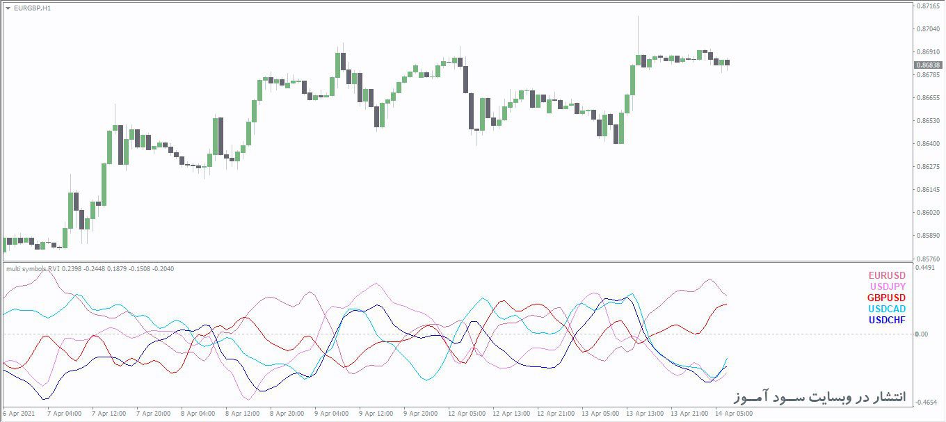Viewport: 946px width, 422px height.
Task: Click the 6 Apr 2021 date label
Action: (x=19, y=413)
